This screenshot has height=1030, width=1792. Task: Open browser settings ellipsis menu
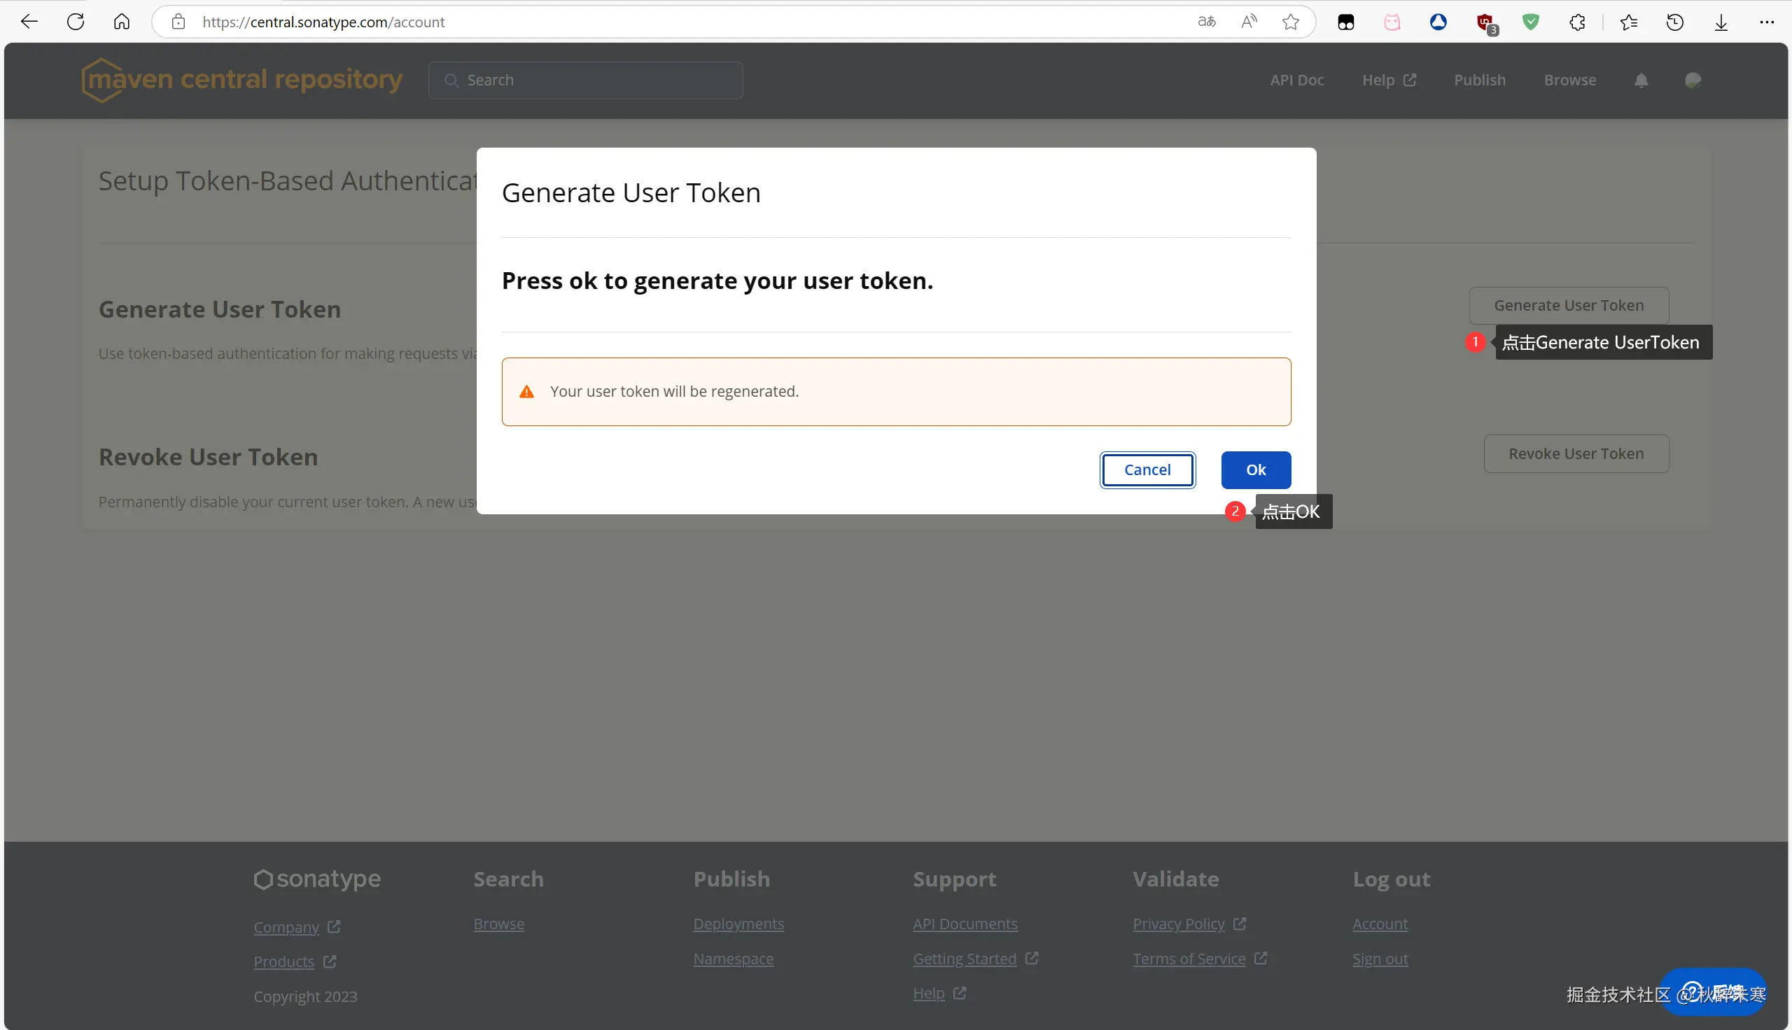(1767, 22)
